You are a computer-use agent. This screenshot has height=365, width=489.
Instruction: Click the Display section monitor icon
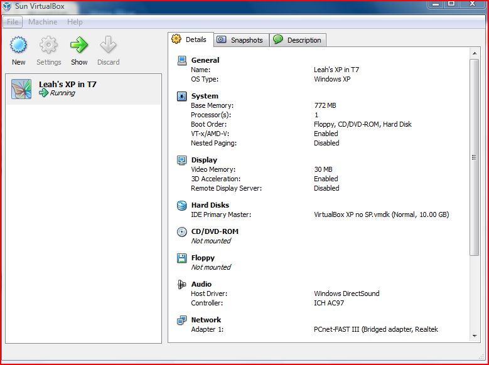[x=182, y=160]
